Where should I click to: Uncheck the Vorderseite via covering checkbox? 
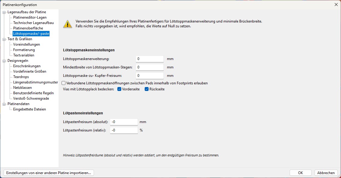(119, 89)
